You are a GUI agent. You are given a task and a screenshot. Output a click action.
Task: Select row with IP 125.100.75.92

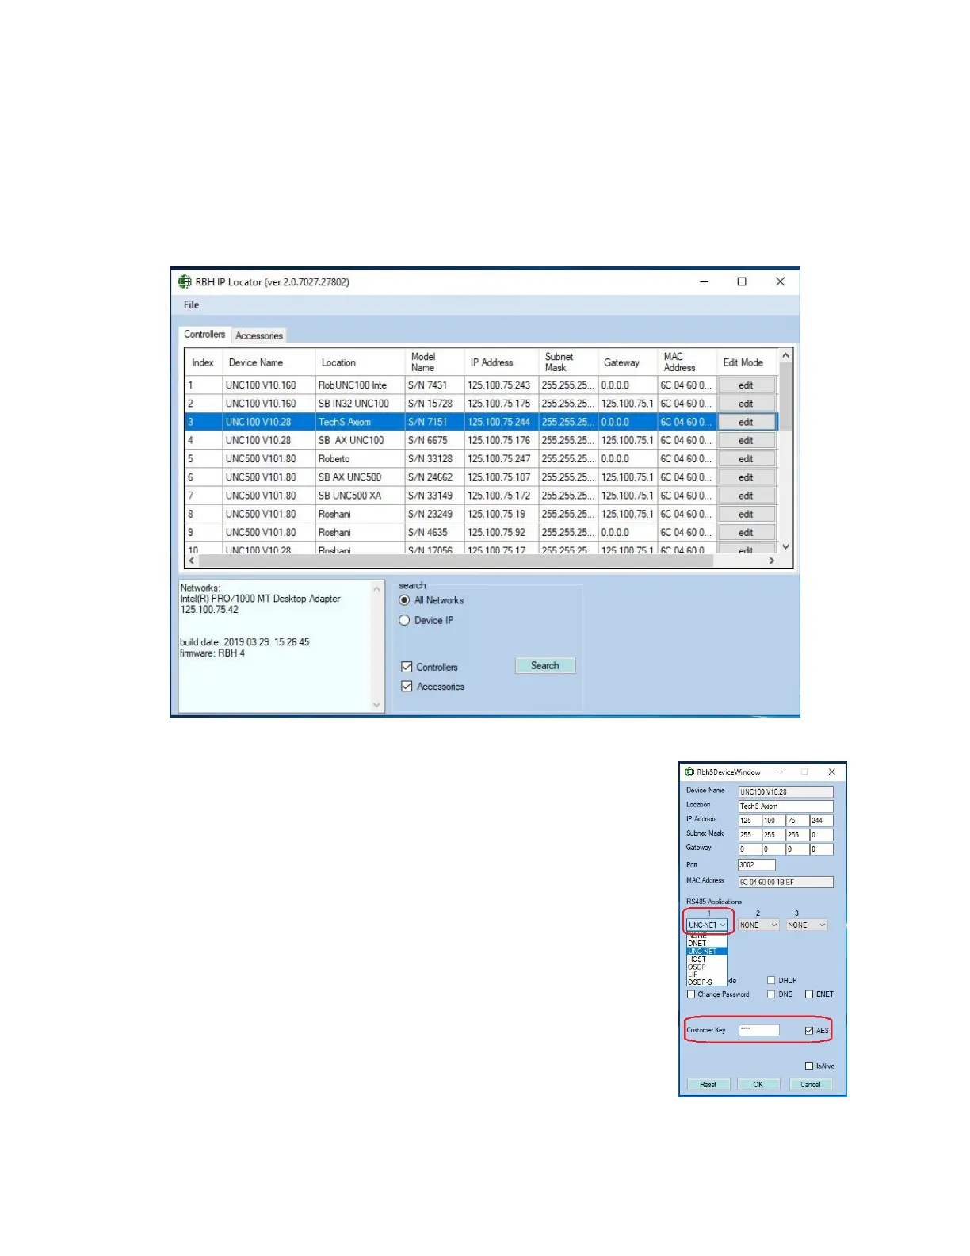[480, 533]
